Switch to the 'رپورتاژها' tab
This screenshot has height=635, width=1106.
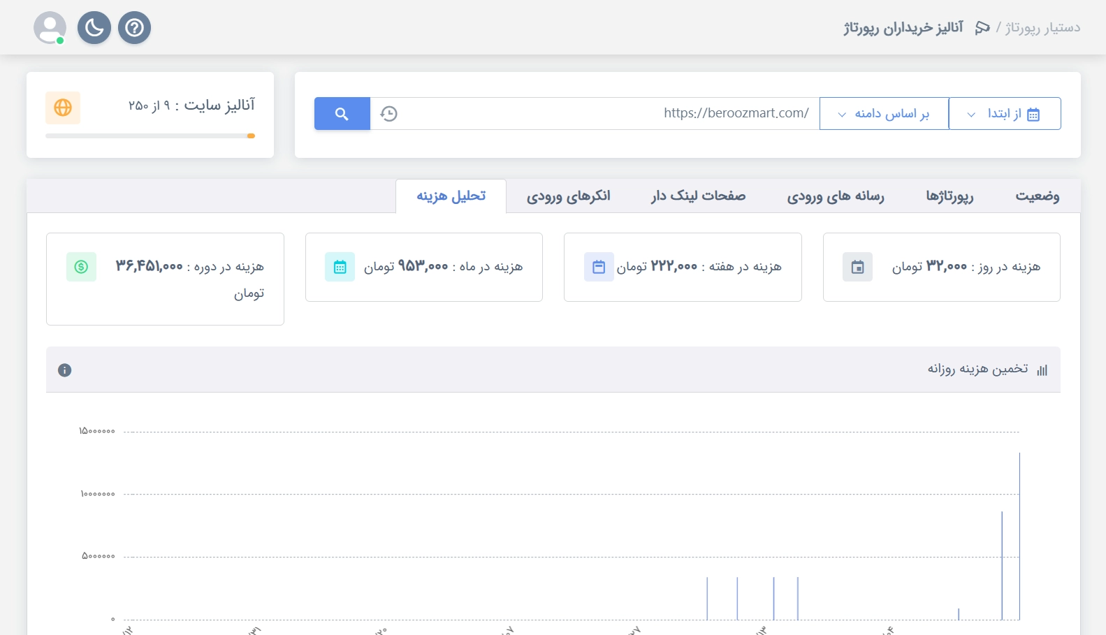point(949,196)
